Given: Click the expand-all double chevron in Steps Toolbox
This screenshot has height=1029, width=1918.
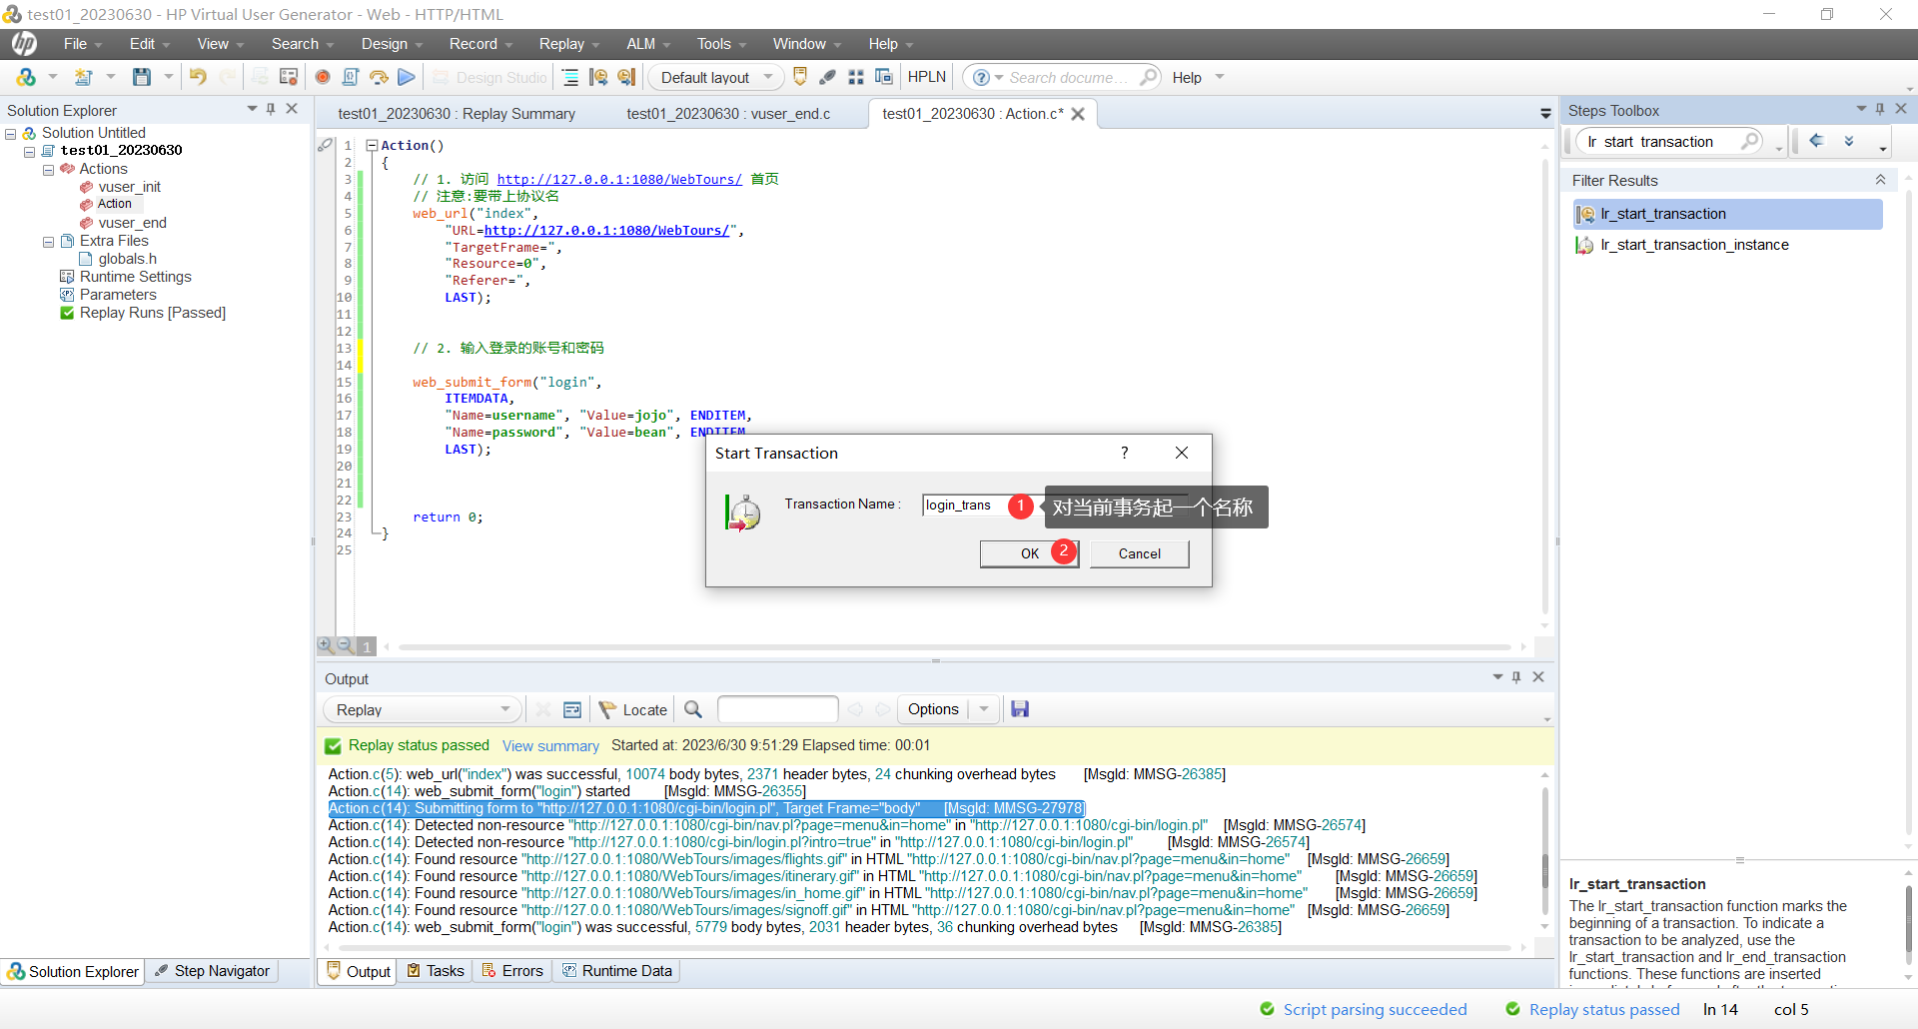Looking at the screenshot, I should (1849, 141).
